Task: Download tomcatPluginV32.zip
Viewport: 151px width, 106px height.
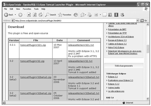Action: [x=32, y=61]
